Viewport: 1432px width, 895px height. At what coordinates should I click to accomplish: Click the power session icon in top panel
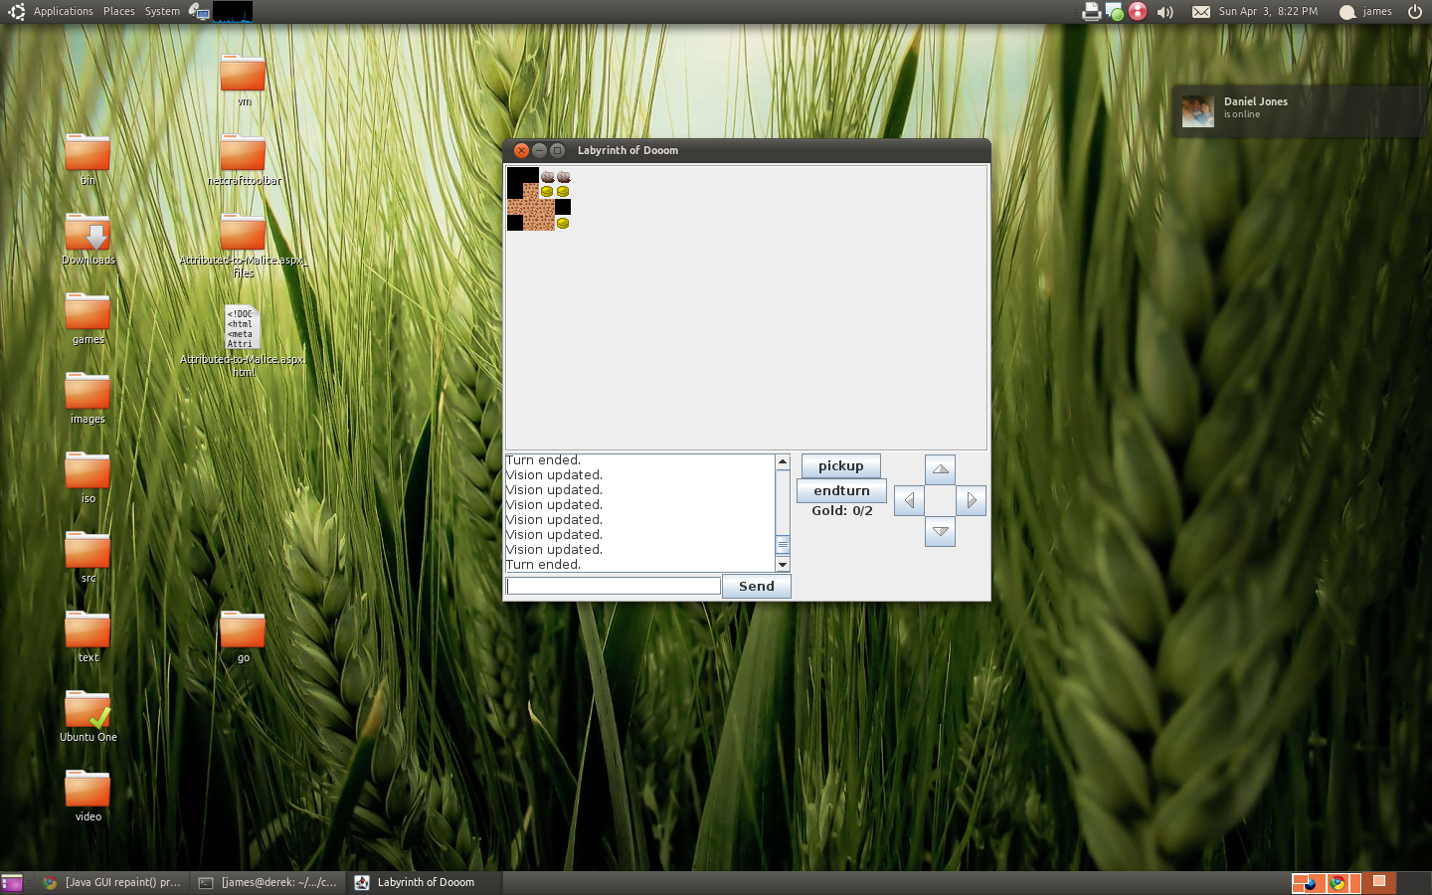click(1414, 12)
